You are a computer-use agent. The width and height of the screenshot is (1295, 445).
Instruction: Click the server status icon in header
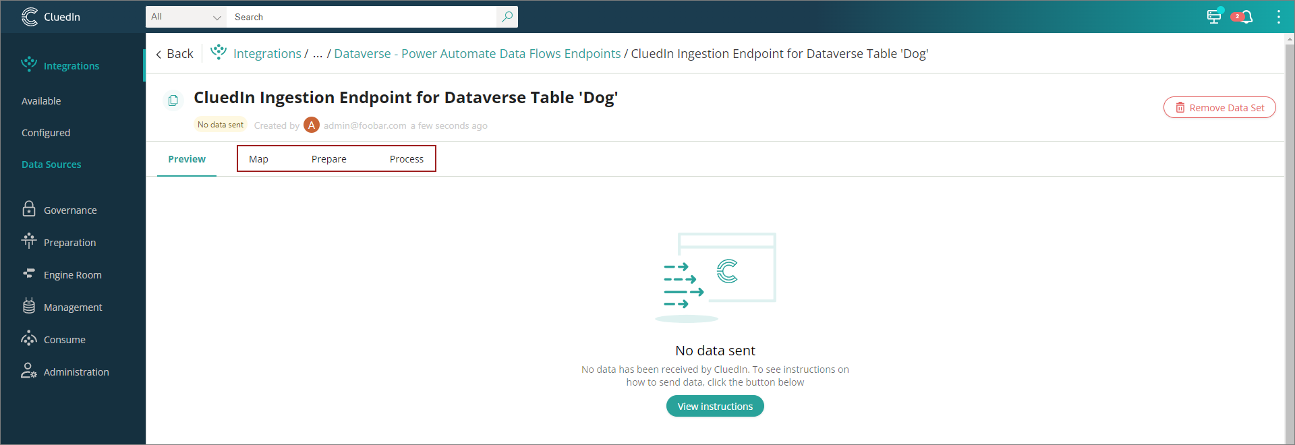[1214, 17]
